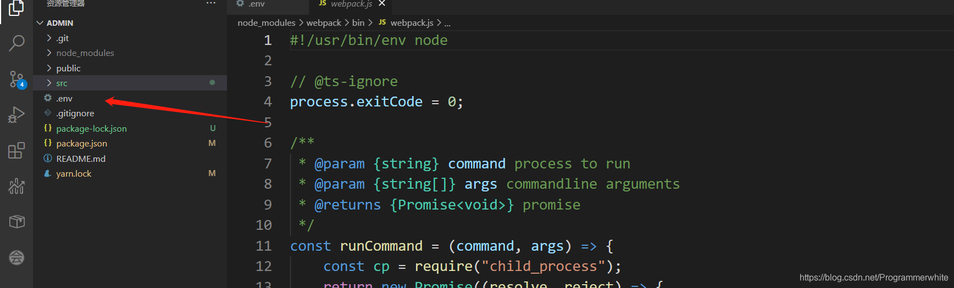Open Source Control view with badge 4
Image resolution: width=954 pixels, height=288 pixels.
[x=17, y=80]
